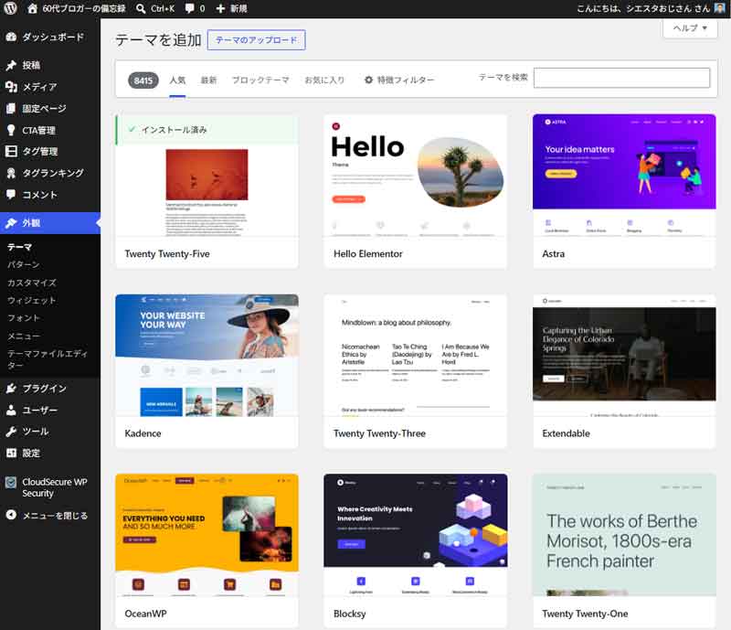Click the インストール済み installed notice
The width and height of the screenshot is (731, 630).
click(207, 130)
